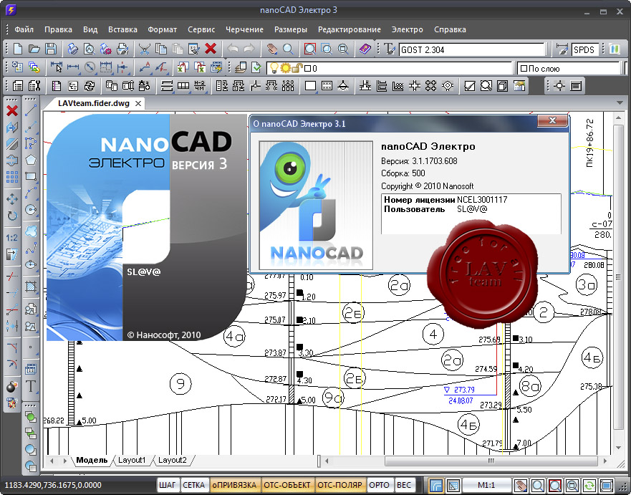Switch to Layout1 tab
The image size is (631, 495).
pyautogui.click(x=132, y=460)
